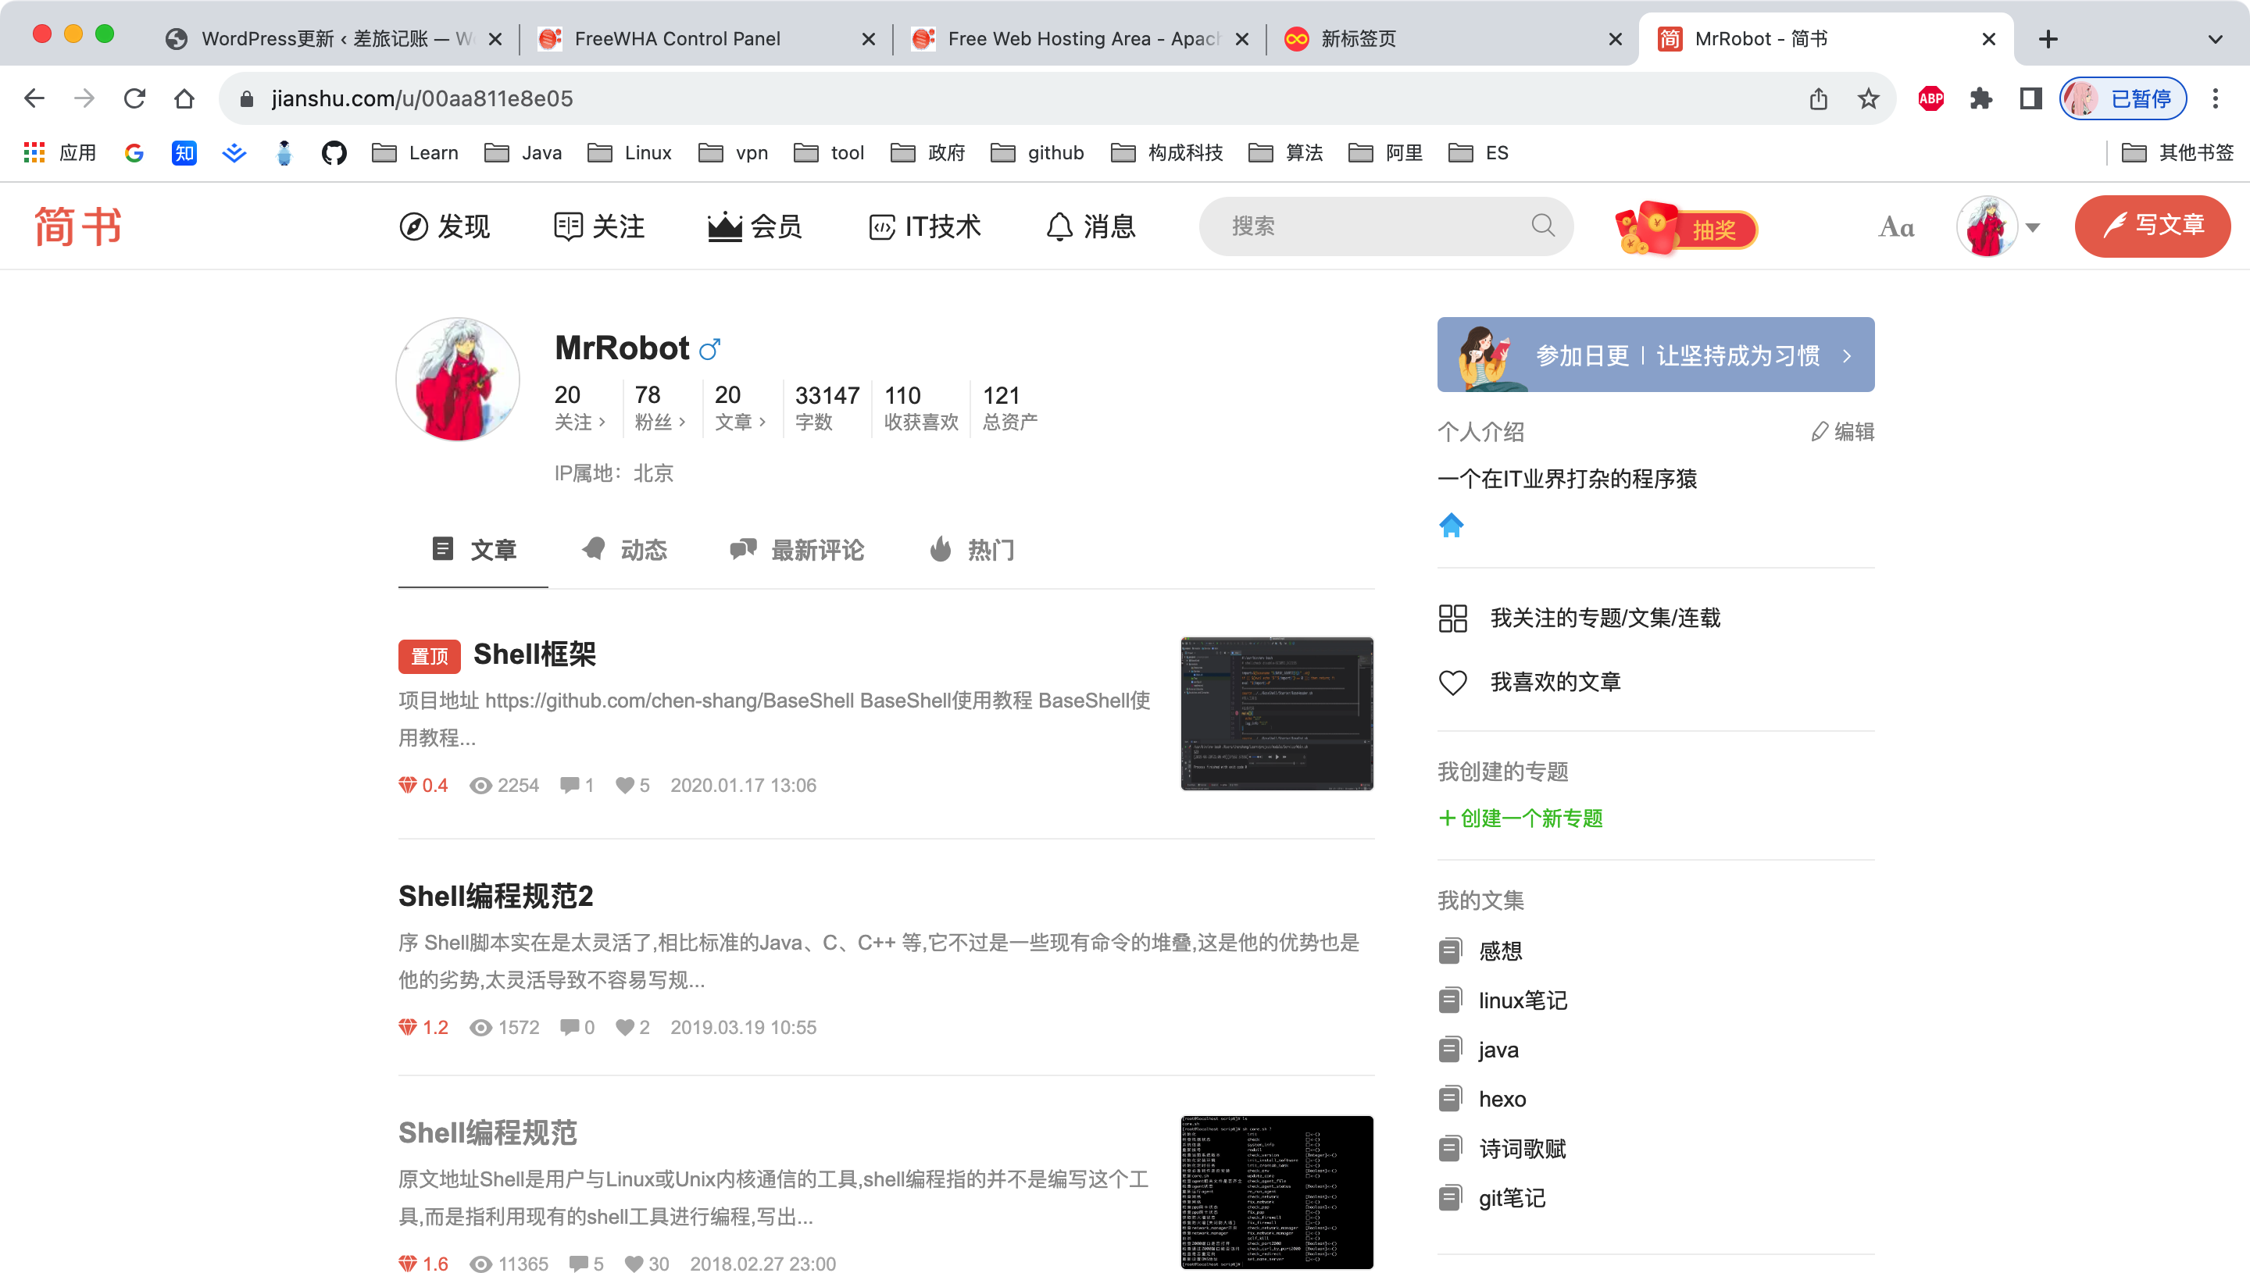Bookmark this page with the star icon
Image resolution: width=2250 pixels, height=1273 pixels.
(x=1868, y=99)
